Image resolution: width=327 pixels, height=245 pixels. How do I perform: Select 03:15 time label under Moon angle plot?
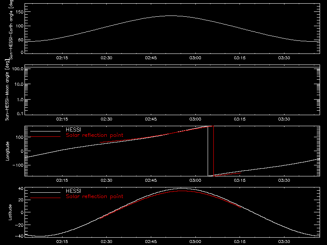240,119
